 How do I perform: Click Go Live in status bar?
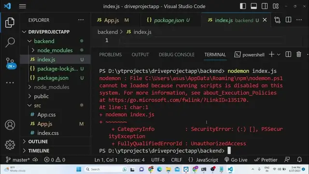(x=236, y=159)
